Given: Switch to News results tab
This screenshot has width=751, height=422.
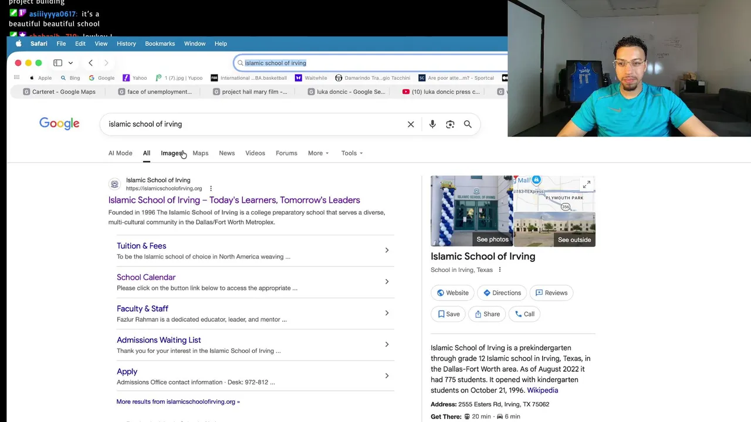Looking at the screenshot, I should (227, 153).
